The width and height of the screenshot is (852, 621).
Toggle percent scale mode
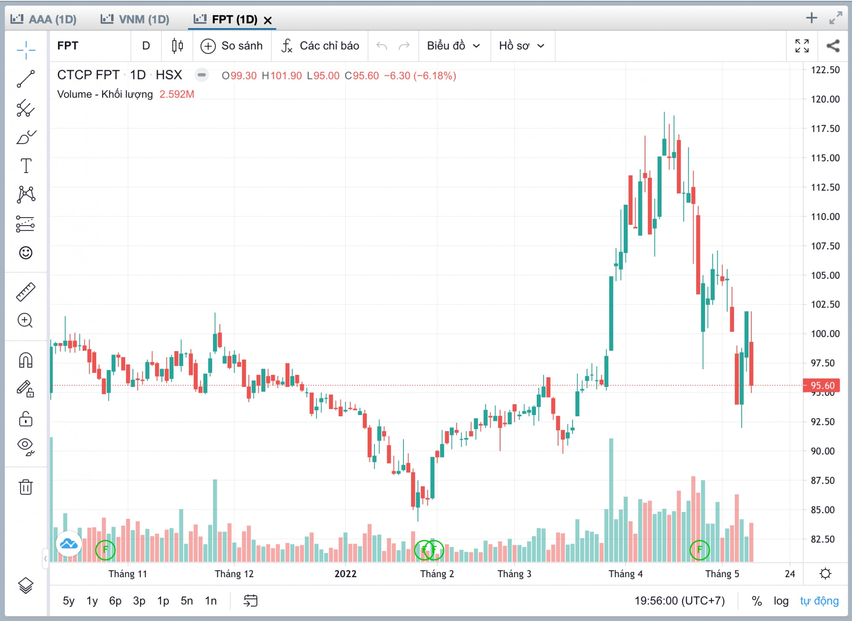coord(757,601)
